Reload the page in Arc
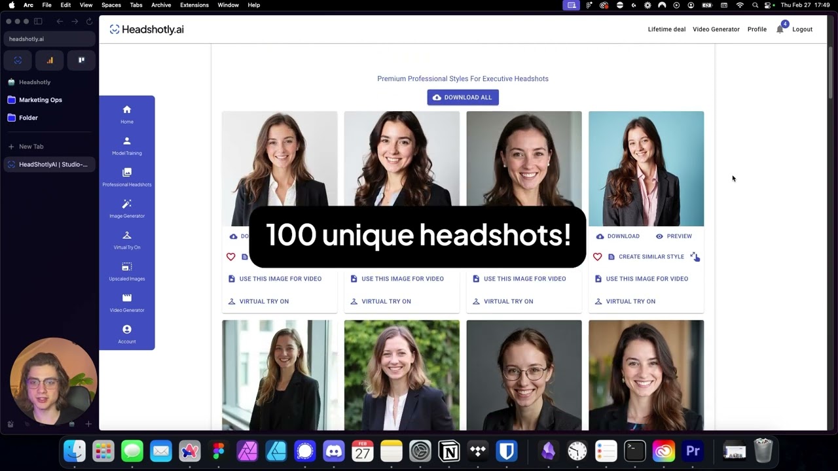 click(90, 21)
